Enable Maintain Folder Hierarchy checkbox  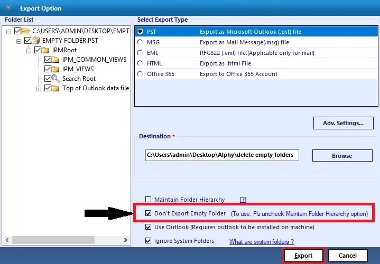point(148,200)
